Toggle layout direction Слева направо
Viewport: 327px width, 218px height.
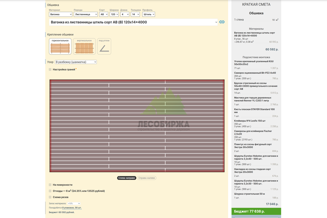(126, 178)
